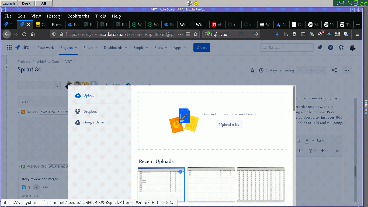Select the middle Recent Uploads thumbnail
368x207 pixels.
[211, 185]
